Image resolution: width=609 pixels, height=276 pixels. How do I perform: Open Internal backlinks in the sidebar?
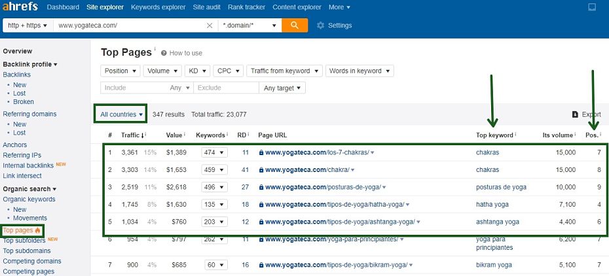28,165
